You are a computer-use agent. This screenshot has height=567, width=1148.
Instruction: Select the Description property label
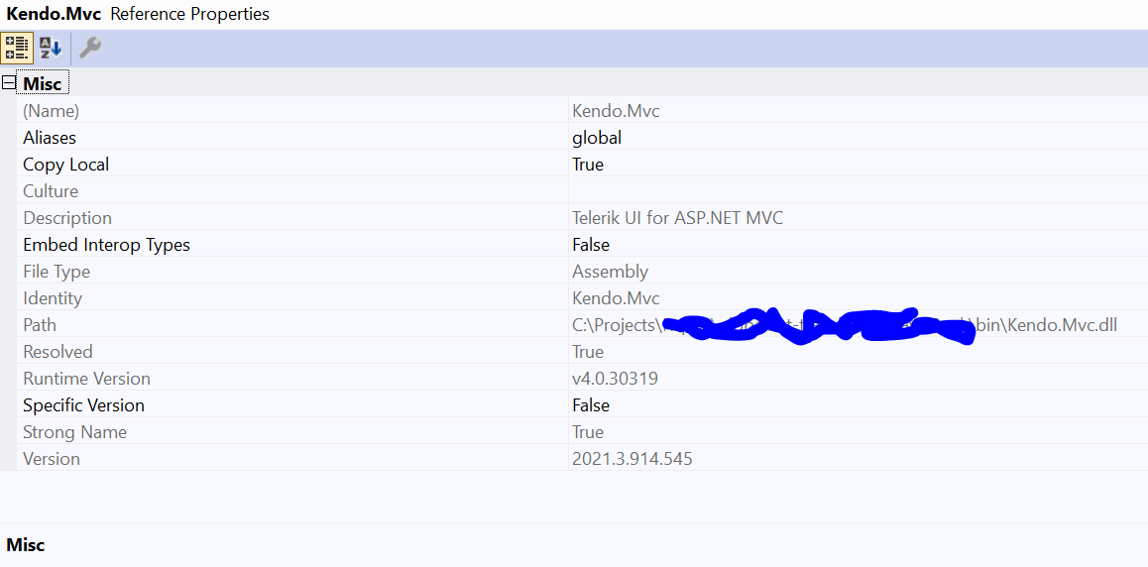pos(67,218)
